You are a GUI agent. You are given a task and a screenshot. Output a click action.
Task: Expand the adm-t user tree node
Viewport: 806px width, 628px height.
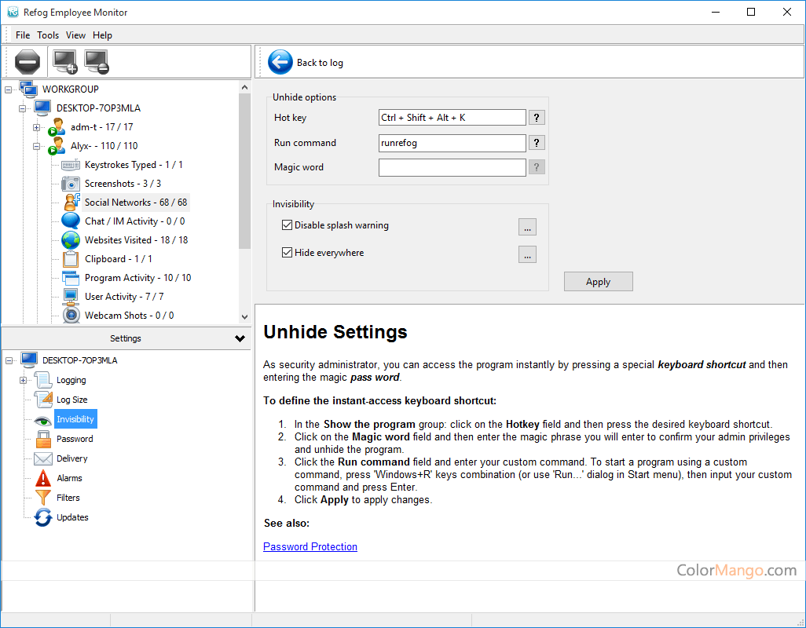(37, 127)
